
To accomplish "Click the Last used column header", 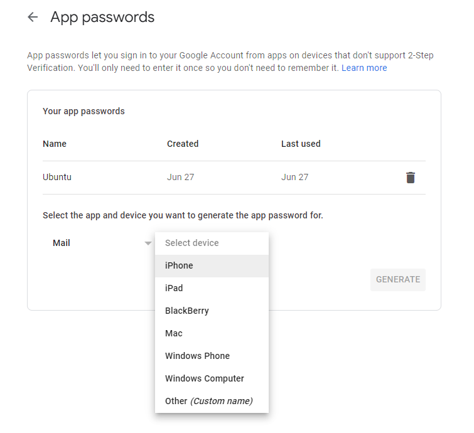I will point(301,144).
